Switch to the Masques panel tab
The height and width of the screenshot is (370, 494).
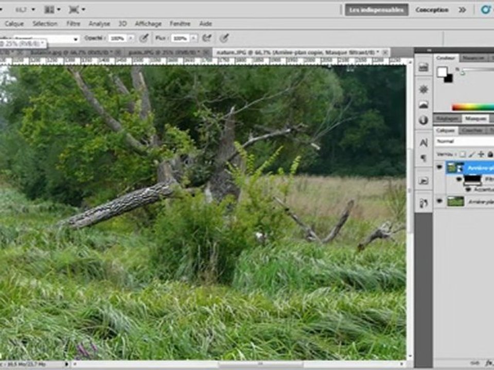tap(475, 119)
